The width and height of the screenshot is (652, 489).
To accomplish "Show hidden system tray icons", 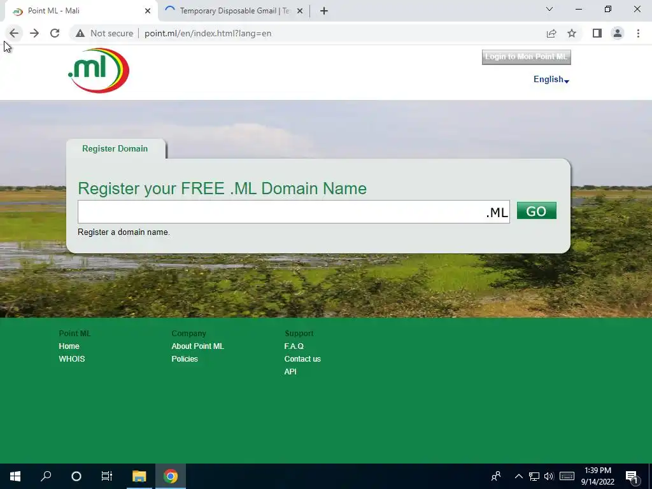I will (x=518, y=476).
